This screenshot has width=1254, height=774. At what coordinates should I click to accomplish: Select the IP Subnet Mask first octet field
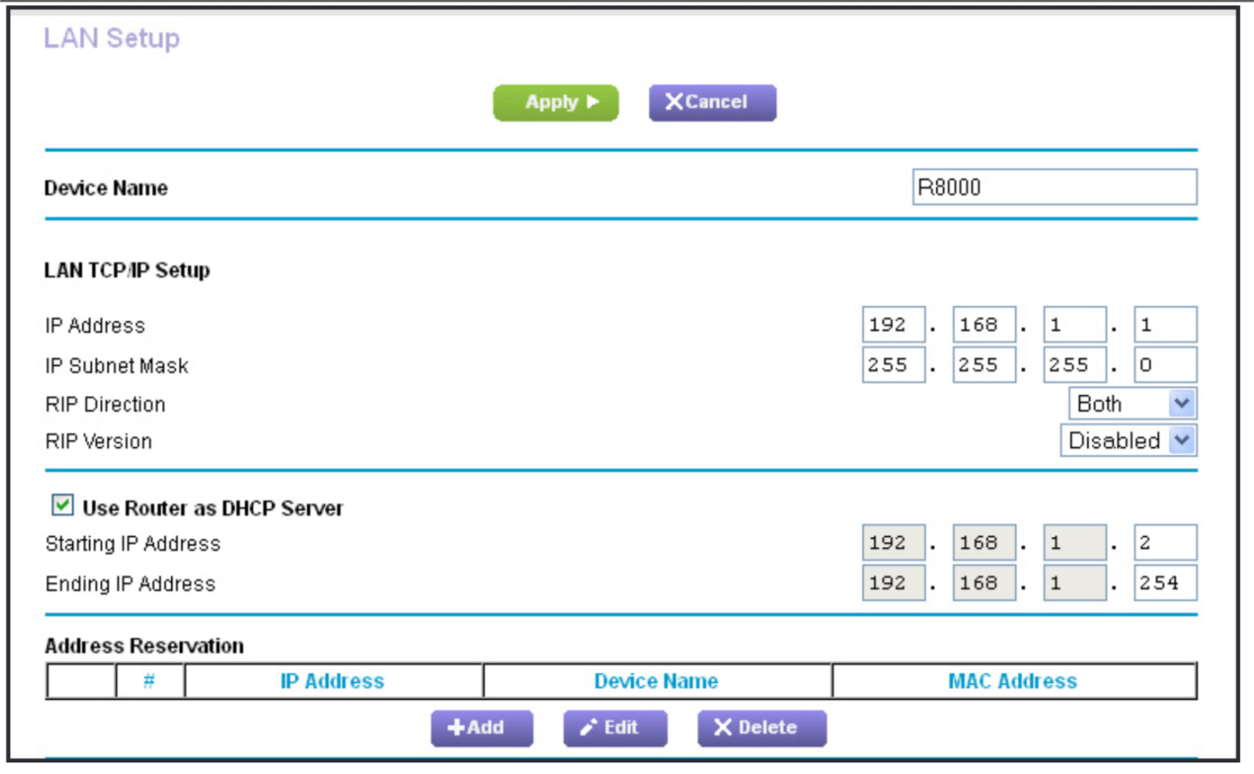pos(893,365)
